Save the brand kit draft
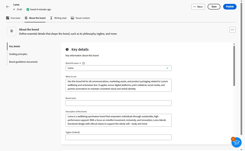The image size is (245, 151). click(x=214, y=7)
